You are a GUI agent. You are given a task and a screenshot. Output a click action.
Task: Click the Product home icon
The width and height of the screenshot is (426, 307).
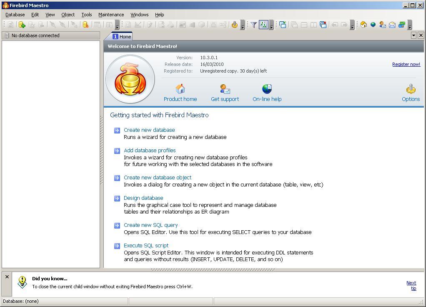180,88
